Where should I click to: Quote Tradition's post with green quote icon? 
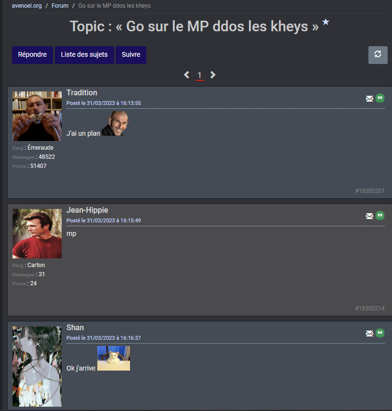pyautogui.click(x=380, y=98)
